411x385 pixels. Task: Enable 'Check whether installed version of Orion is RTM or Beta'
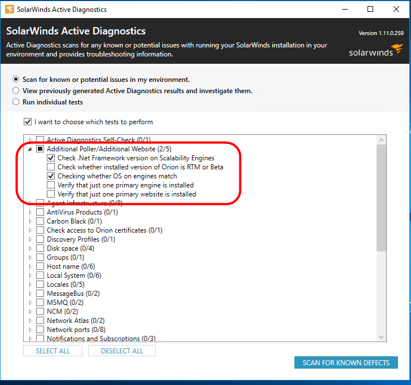coord(51,167)
